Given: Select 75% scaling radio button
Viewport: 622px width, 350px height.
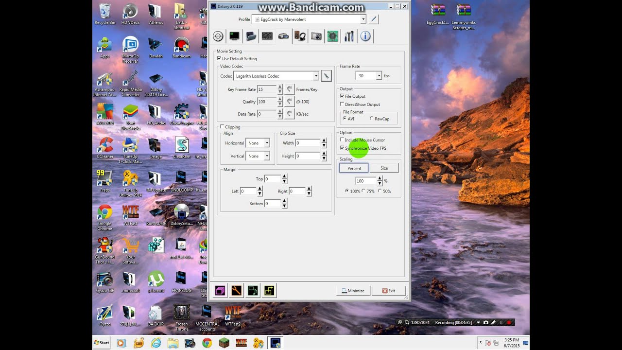Looking at the screenshot, I should [363, 191].
